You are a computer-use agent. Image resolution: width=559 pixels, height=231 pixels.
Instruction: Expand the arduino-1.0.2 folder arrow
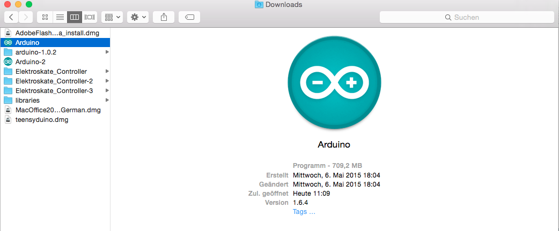coord(107,52)
